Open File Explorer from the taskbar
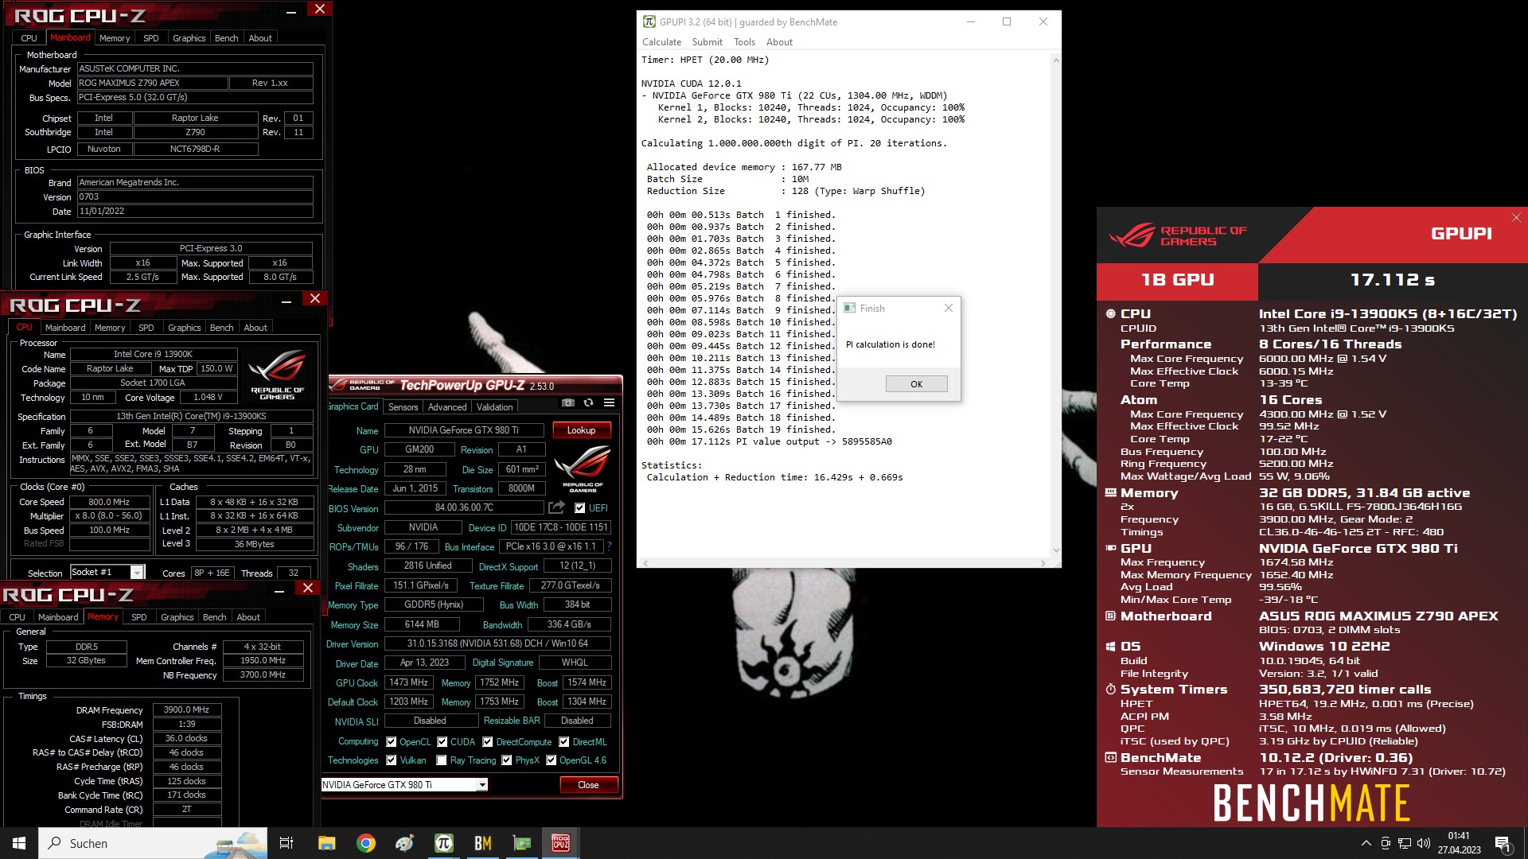The height and width of the screenshot is (859, 1528). (x=326, y=843)
